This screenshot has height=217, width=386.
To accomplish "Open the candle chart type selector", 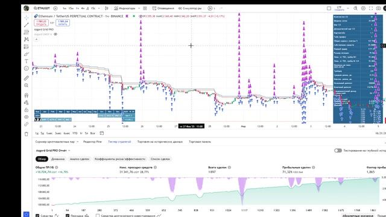I will pyautogui.click(x=107, y=8).
